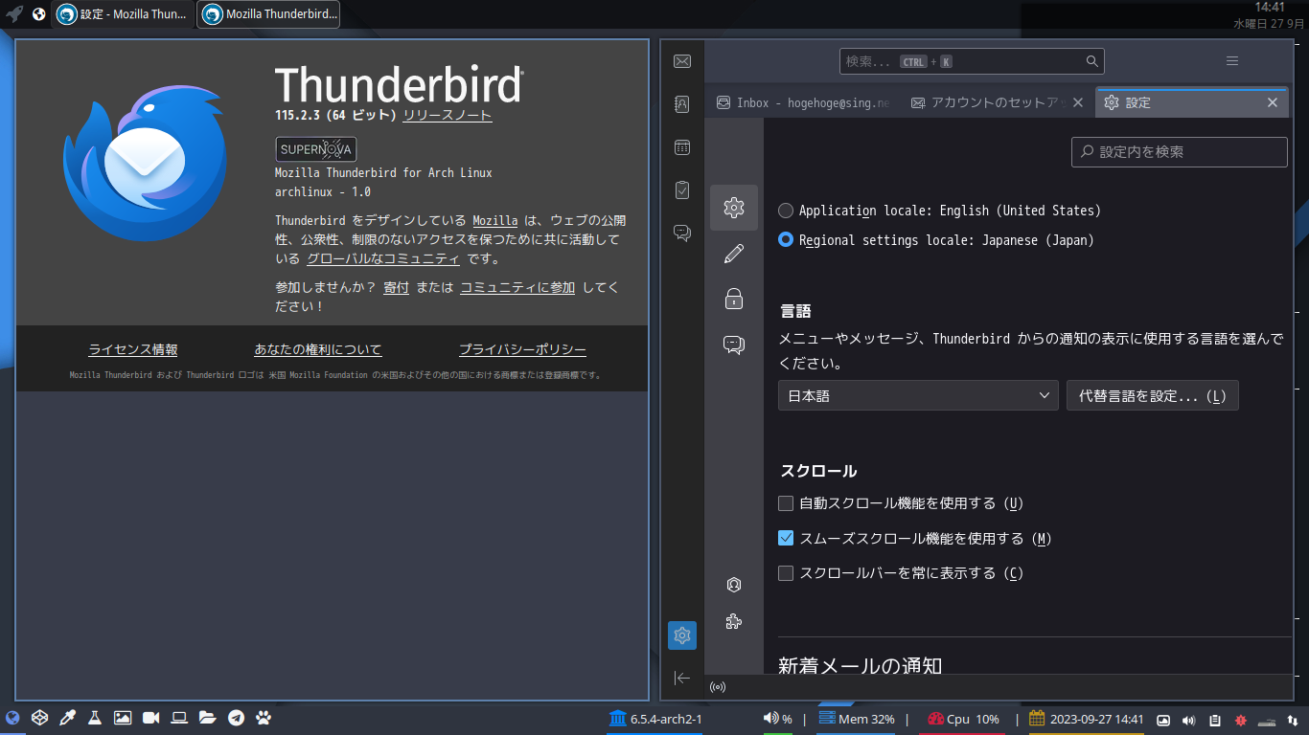Click the 代替言語を設定 button

(x=1152, y=395)
